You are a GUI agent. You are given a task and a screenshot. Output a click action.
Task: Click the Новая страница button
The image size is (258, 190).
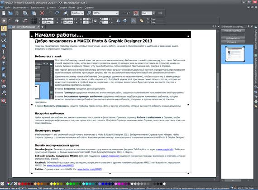pos(233,31)
